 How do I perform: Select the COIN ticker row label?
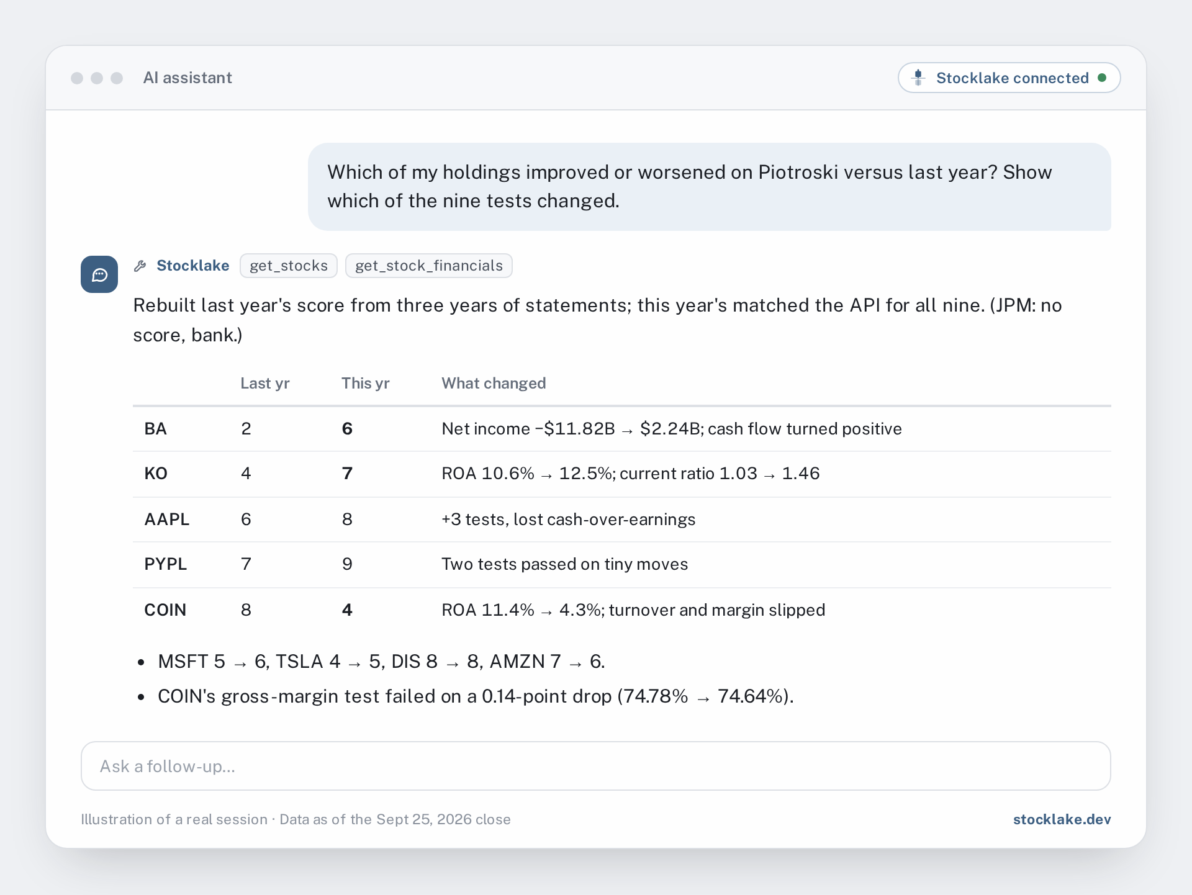tap(165, 610)
